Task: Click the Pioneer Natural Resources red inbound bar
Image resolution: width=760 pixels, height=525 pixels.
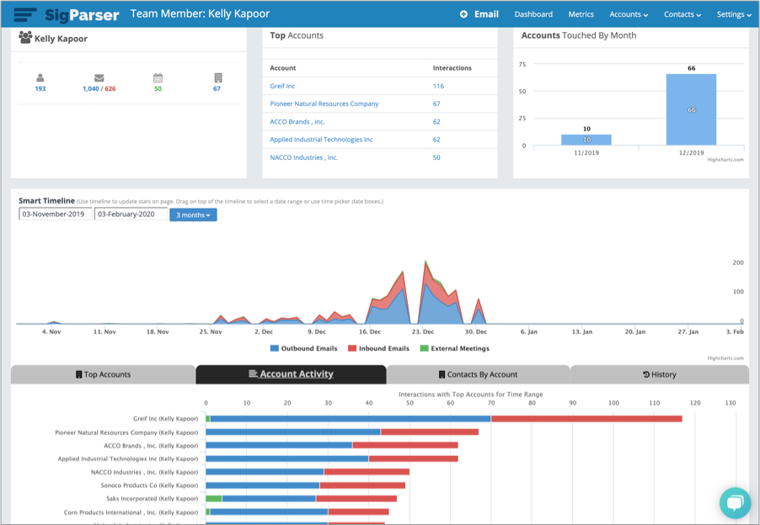Action: (430, 432)
